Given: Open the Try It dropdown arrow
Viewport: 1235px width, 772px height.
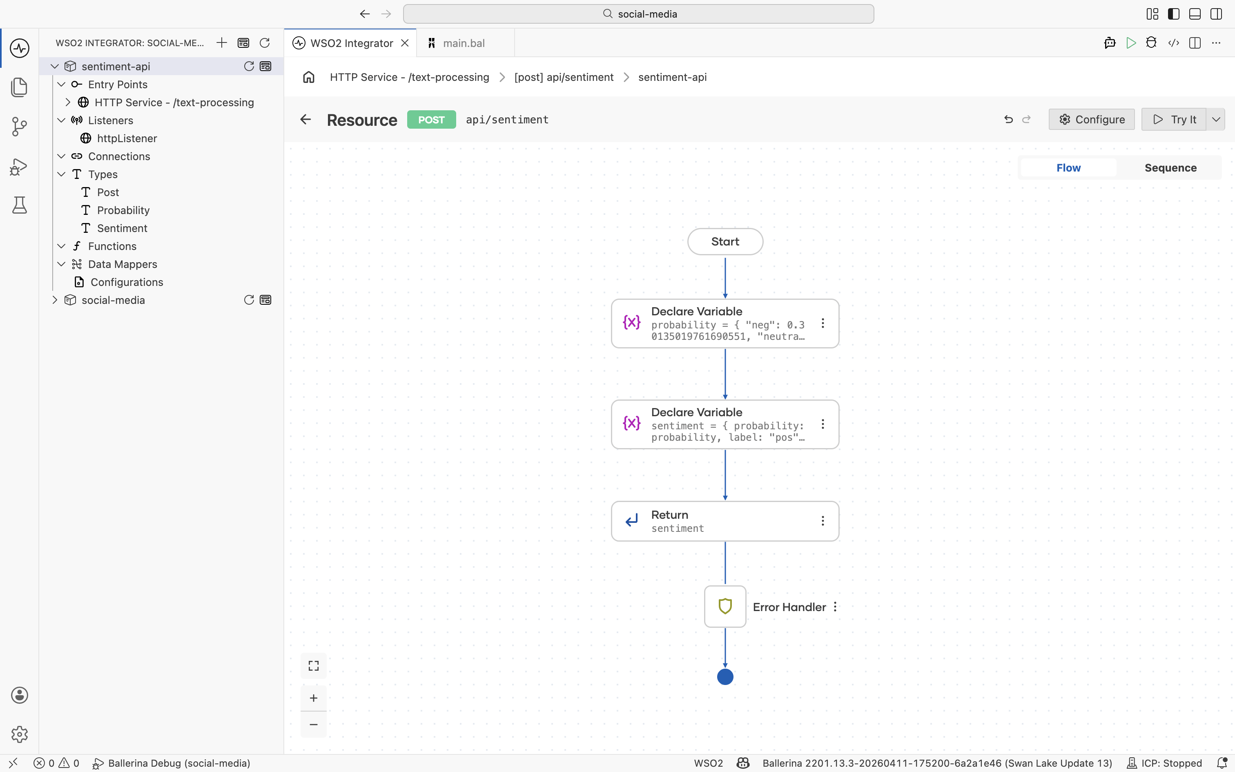Looking at the screenshot, I should [x=1216, y=119].
